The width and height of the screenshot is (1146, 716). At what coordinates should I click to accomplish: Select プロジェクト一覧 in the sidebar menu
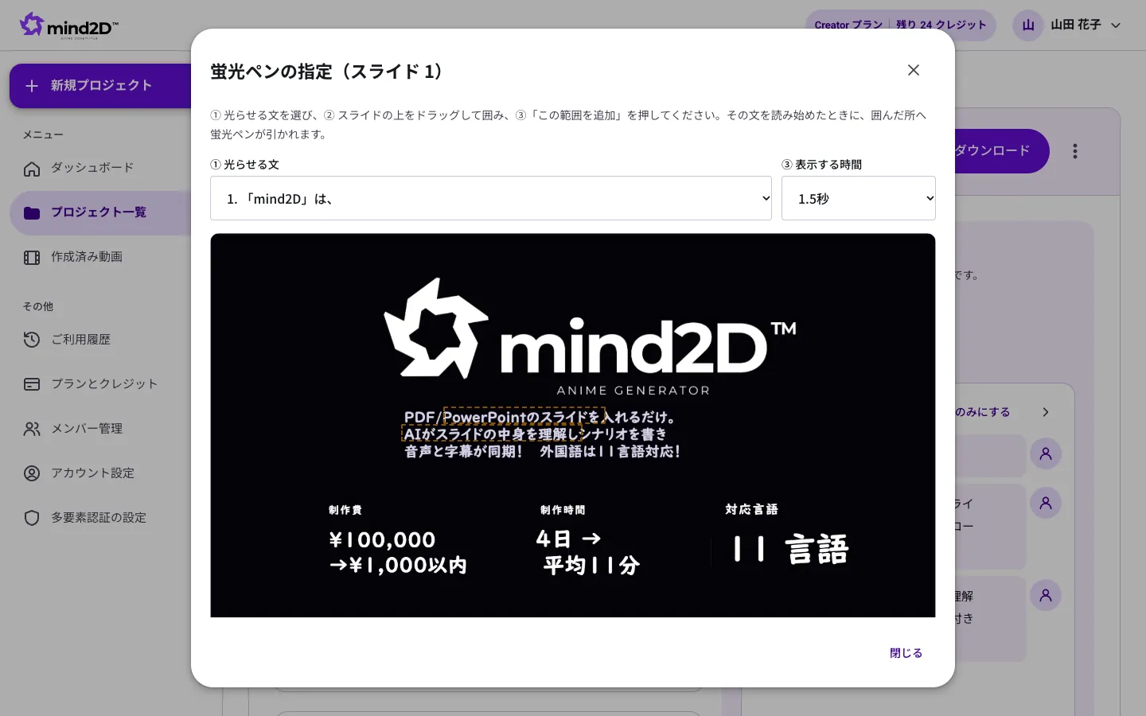pos(100,213)
